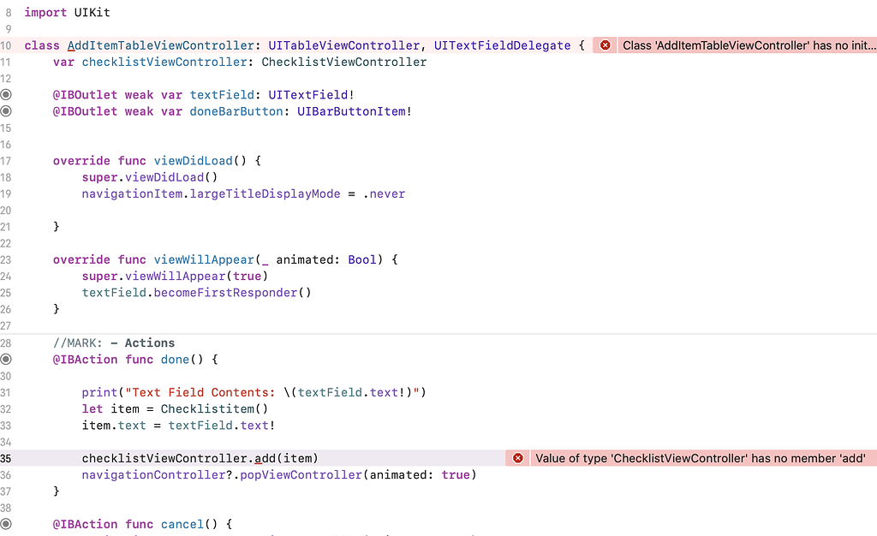877x536 pixels.
Task: Click line number 10 in the gutter
Action: (6, 45)
